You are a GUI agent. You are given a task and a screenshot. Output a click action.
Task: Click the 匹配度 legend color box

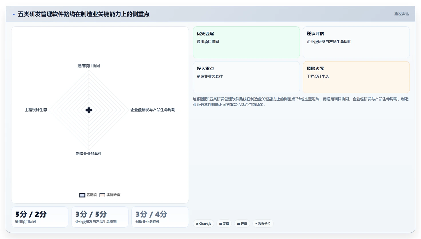click(82, 195)
